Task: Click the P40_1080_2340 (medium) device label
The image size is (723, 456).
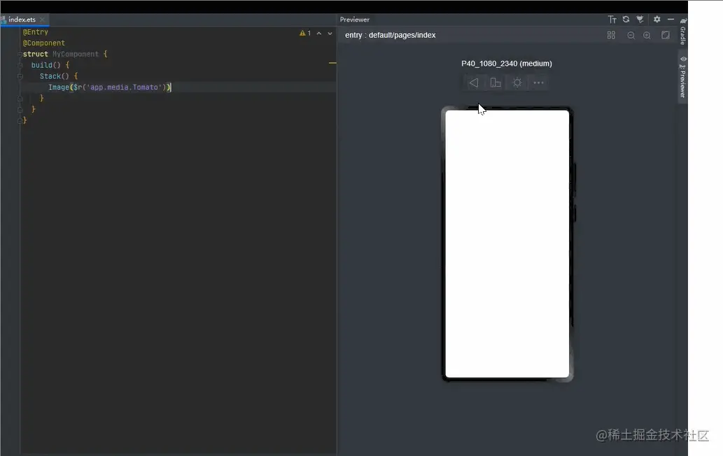Action: coord(507,64)
